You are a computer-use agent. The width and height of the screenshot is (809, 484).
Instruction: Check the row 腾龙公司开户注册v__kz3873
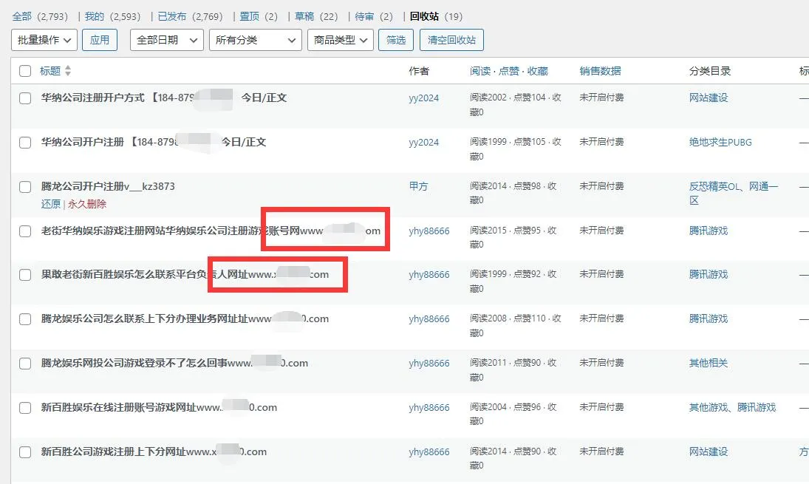click(x=25, y=187)
